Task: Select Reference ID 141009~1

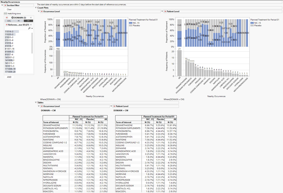Action: 10,60
